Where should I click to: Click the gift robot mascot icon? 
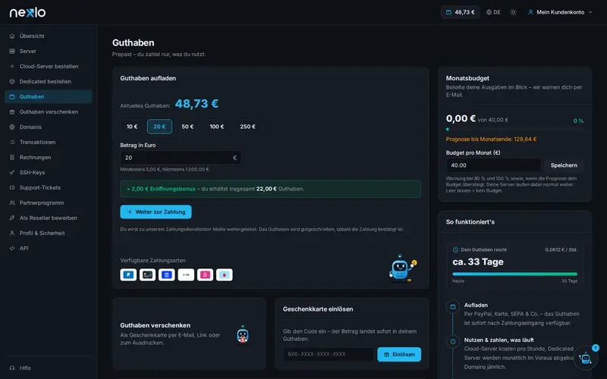tap(243, 334)
